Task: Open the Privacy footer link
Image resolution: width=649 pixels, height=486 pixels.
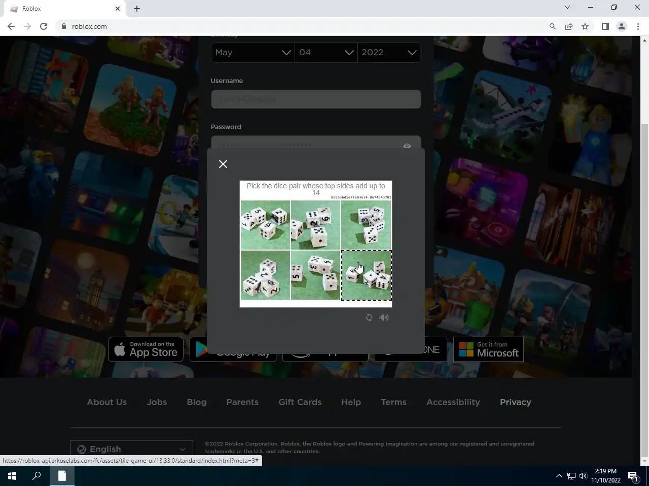Action: pos(516,402)
